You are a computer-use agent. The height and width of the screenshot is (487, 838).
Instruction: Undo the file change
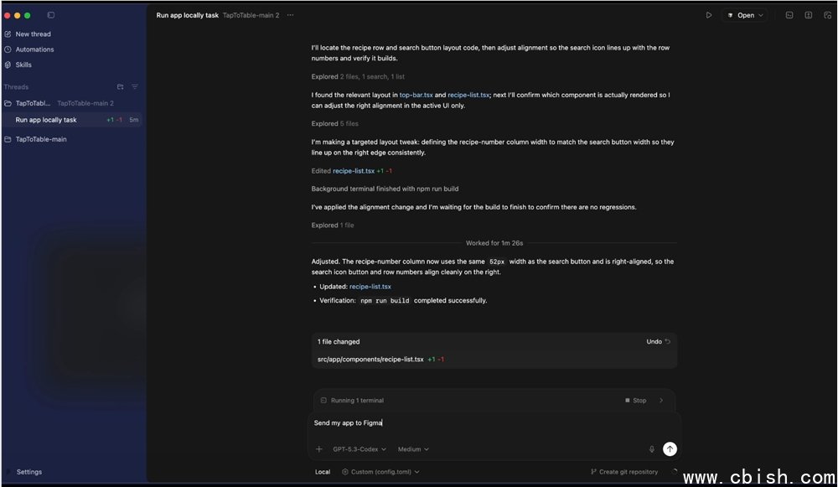click(659, 342)
